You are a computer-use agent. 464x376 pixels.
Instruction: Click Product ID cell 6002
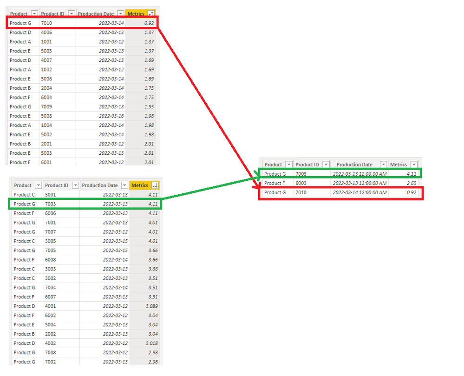pyautogui.click(x=50, y=315)
